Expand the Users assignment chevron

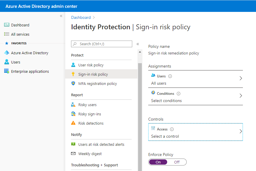click(241, 78)
